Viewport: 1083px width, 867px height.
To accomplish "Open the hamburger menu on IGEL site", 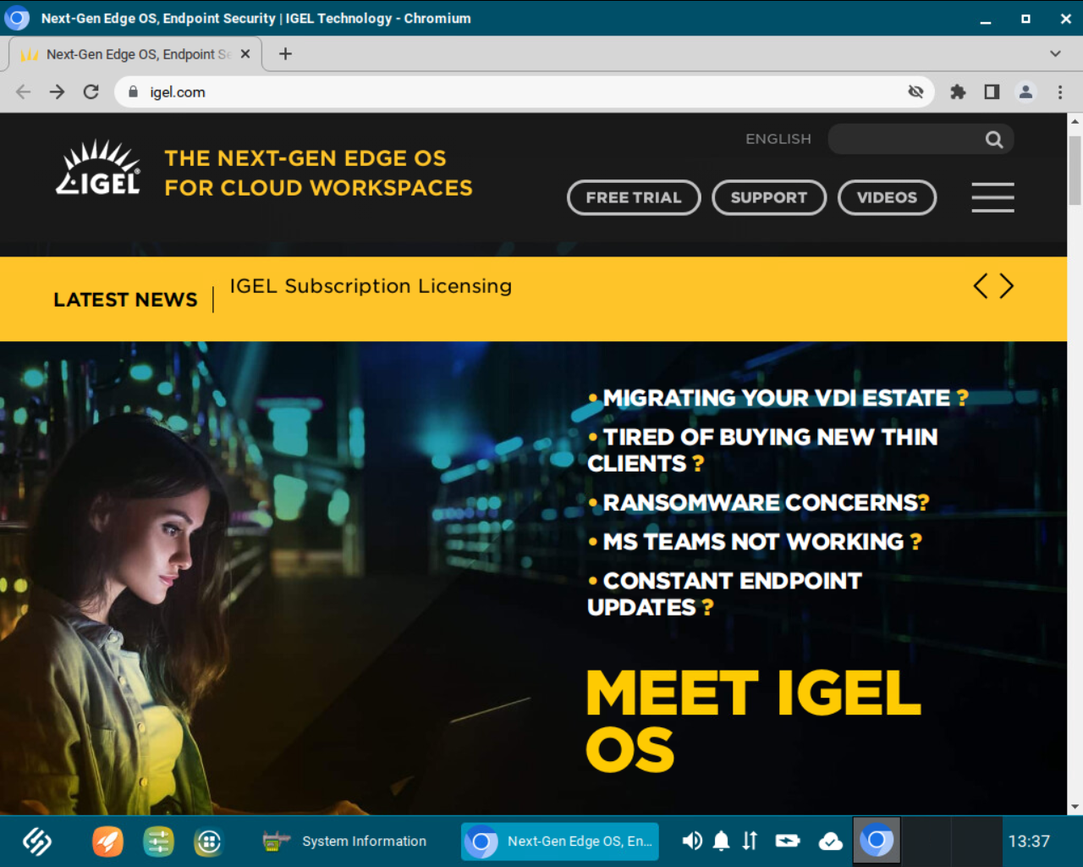I will click(x=992, y=197).
